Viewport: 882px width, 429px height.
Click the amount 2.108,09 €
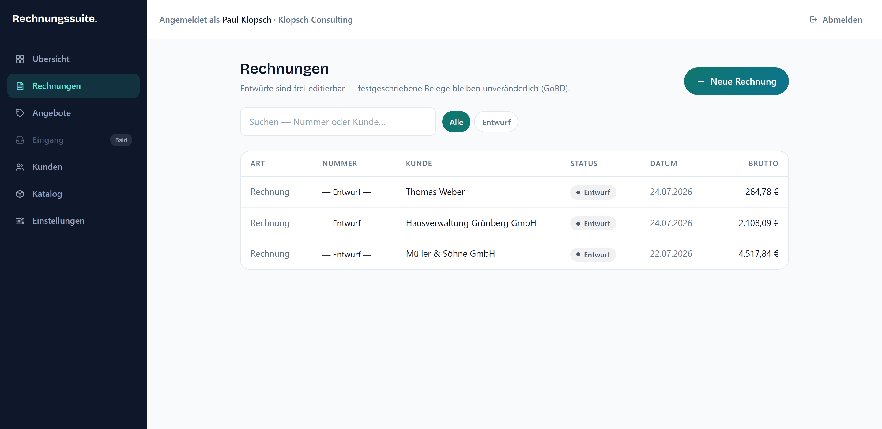(758, 223)
